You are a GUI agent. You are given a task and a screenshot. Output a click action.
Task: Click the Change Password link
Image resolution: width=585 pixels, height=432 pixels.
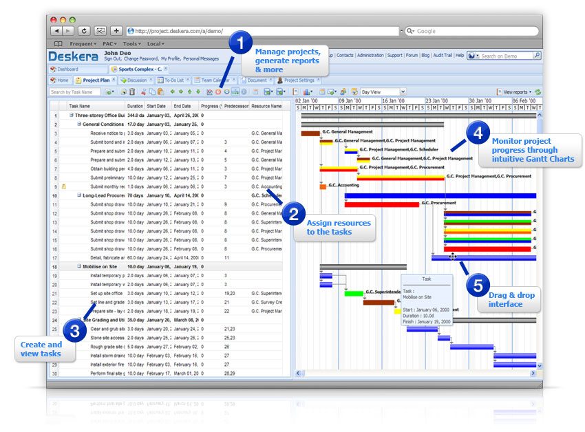[x=141, y=59]
